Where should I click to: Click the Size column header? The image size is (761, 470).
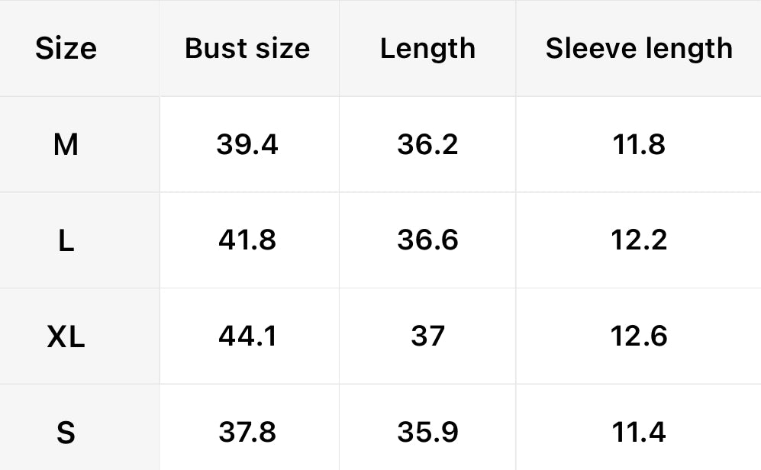pos(66,49)
